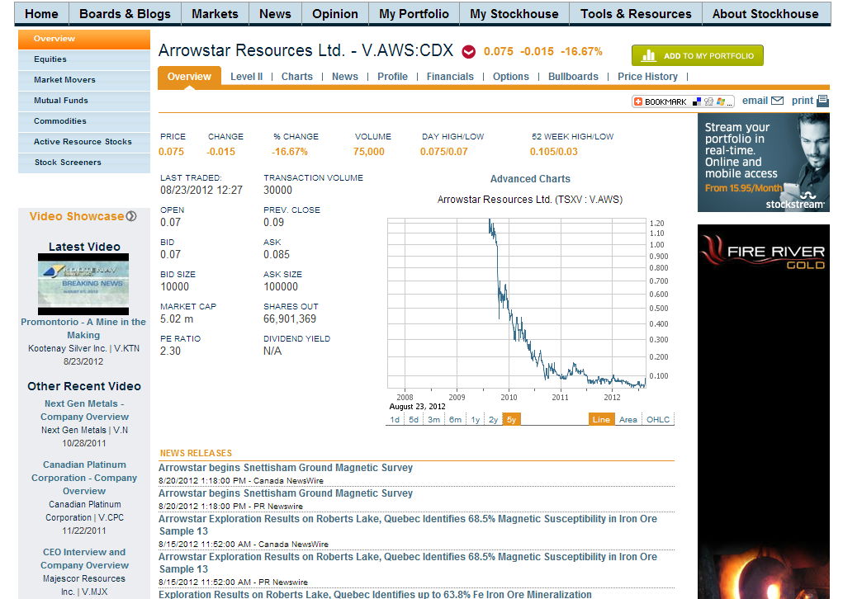This screenshot has height=599, width=843.
Task: Select the Area chart style
Action: tap(628, 418)
